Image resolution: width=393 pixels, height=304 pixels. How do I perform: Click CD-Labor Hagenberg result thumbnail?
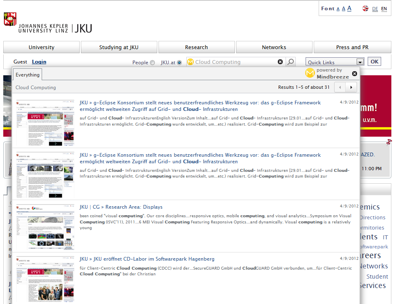pyautogui.click(x=45, y=279)
